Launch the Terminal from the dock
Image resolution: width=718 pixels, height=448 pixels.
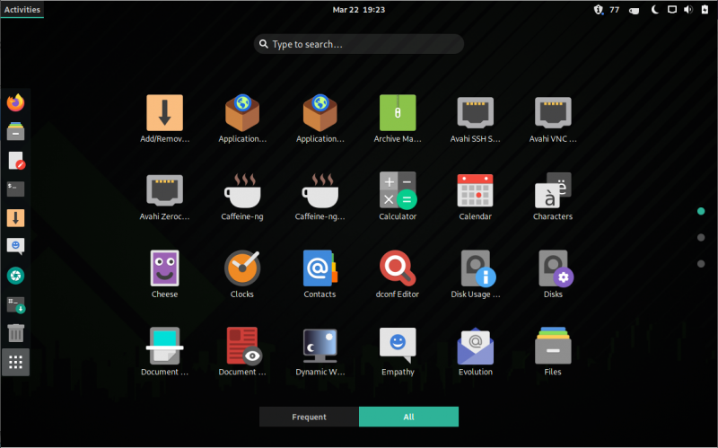(x=15, y=189)
